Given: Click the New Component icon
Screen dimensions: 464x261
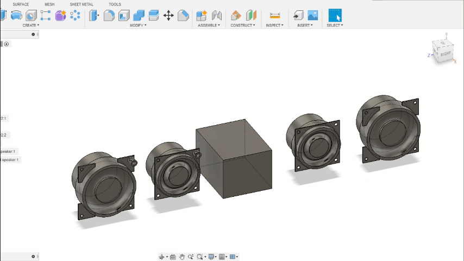Looking at the screenshot, I should tap(202, 15).
